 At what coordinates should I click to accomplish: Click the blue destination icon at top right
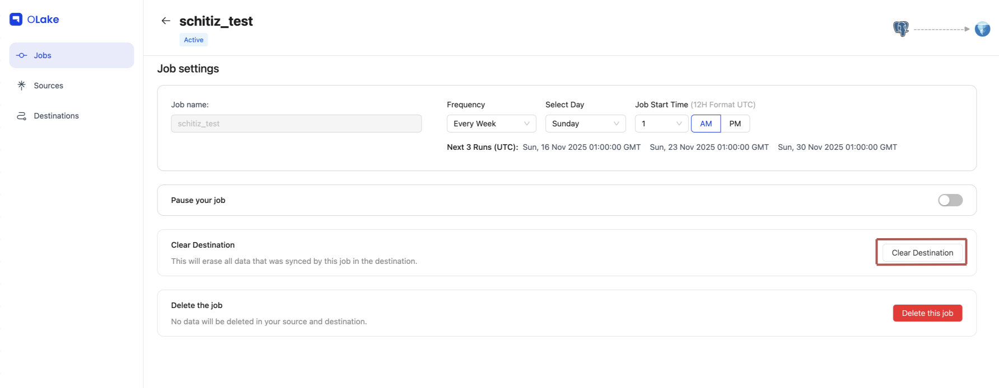click(982, 29)
